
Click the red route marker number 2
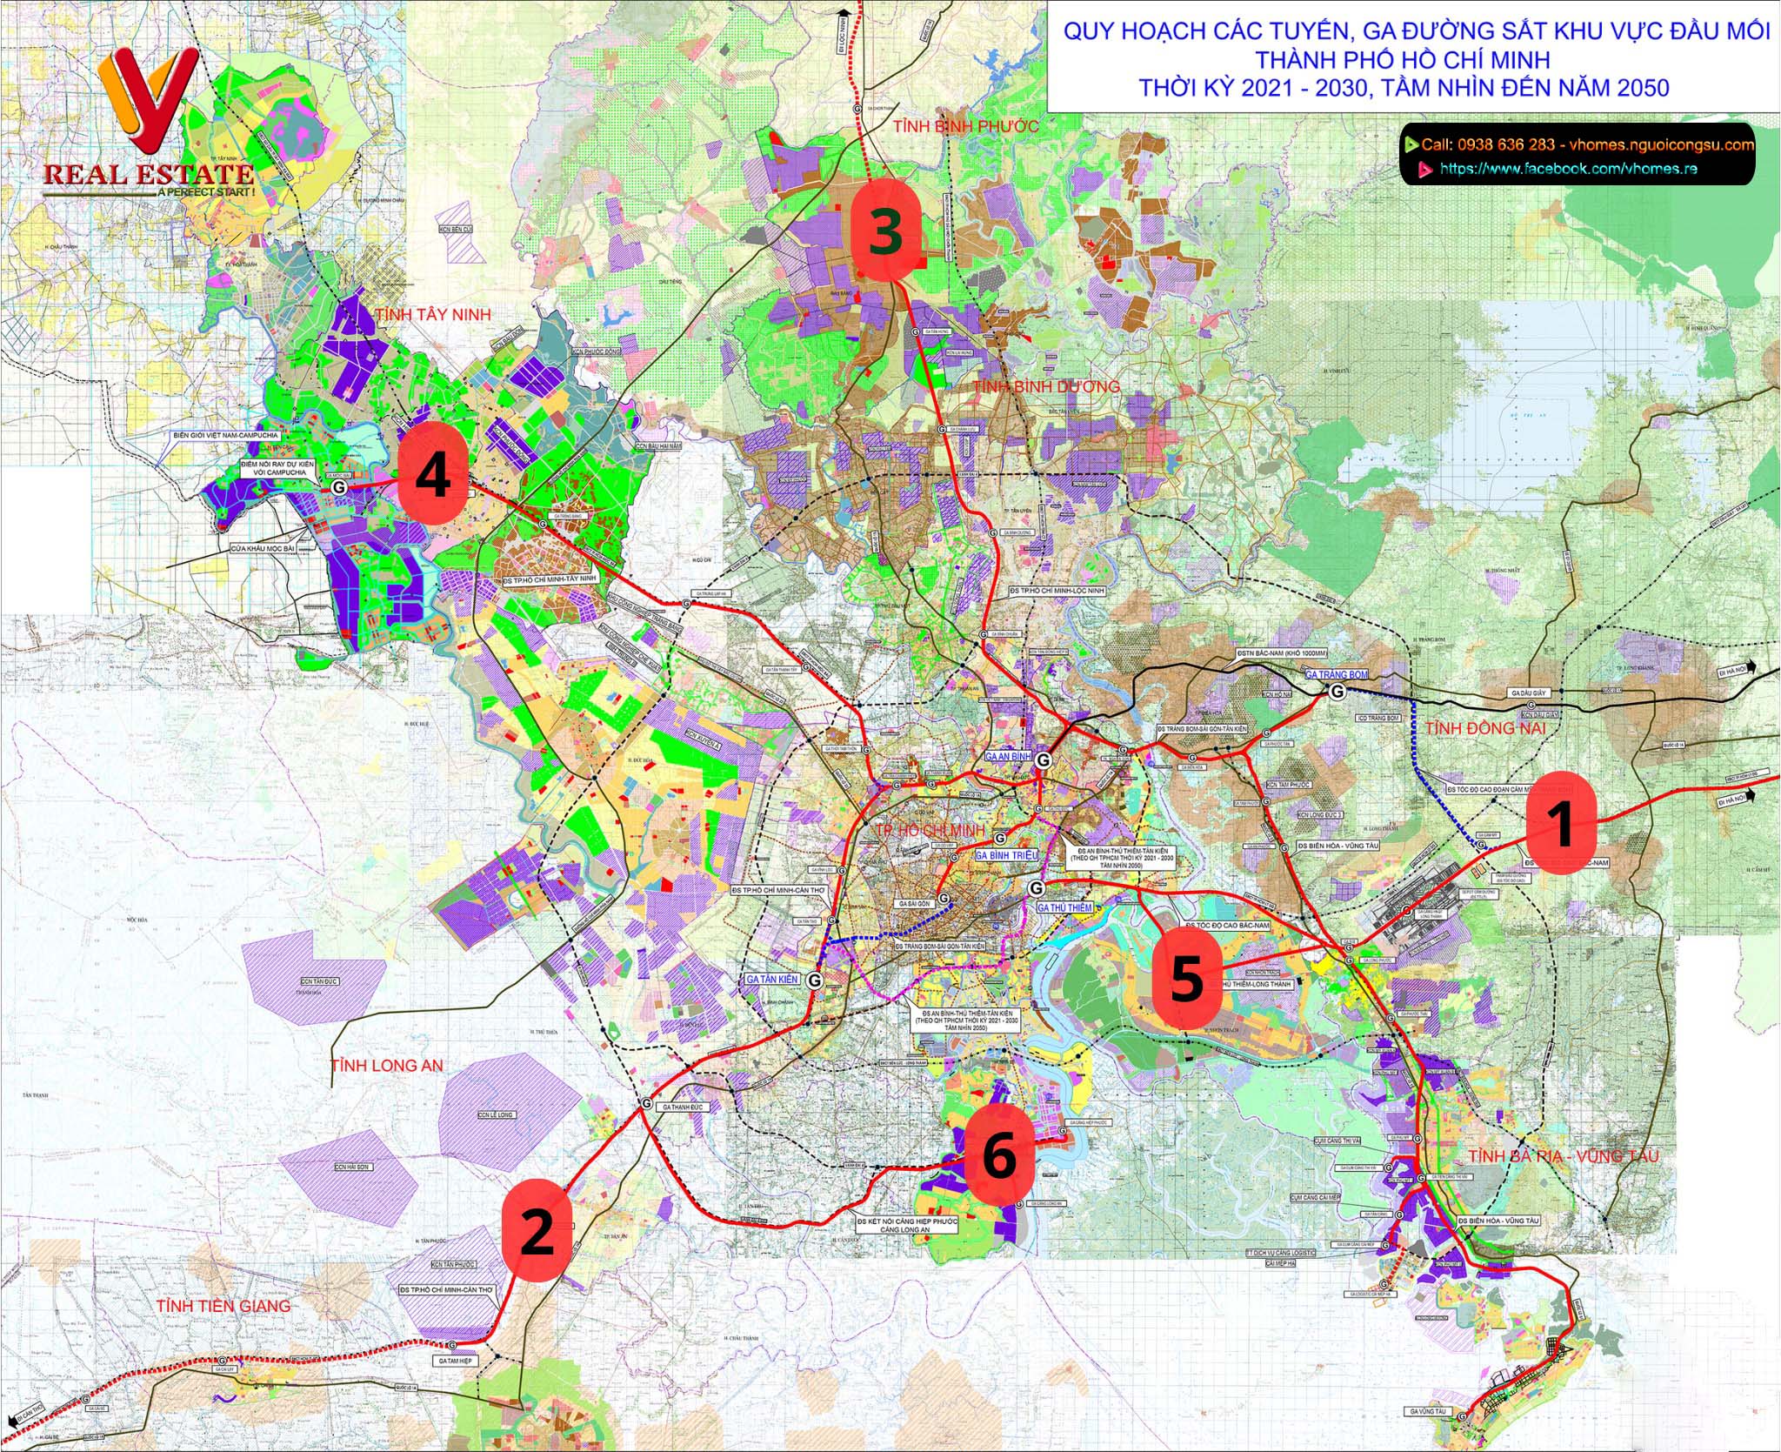537,1232
